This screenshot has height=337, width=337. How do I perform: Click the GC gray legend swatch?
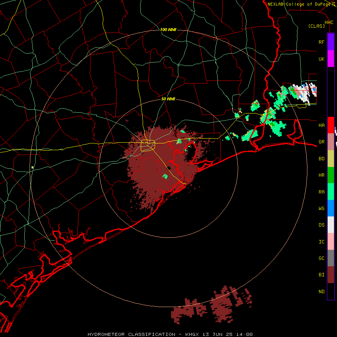pos(331,258)
